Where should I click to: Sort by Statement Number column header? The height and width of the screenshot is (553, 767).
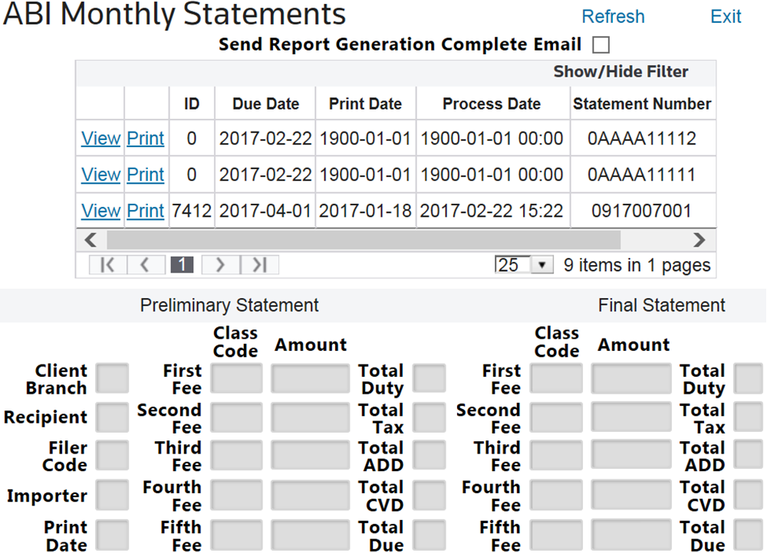[642, 104]
